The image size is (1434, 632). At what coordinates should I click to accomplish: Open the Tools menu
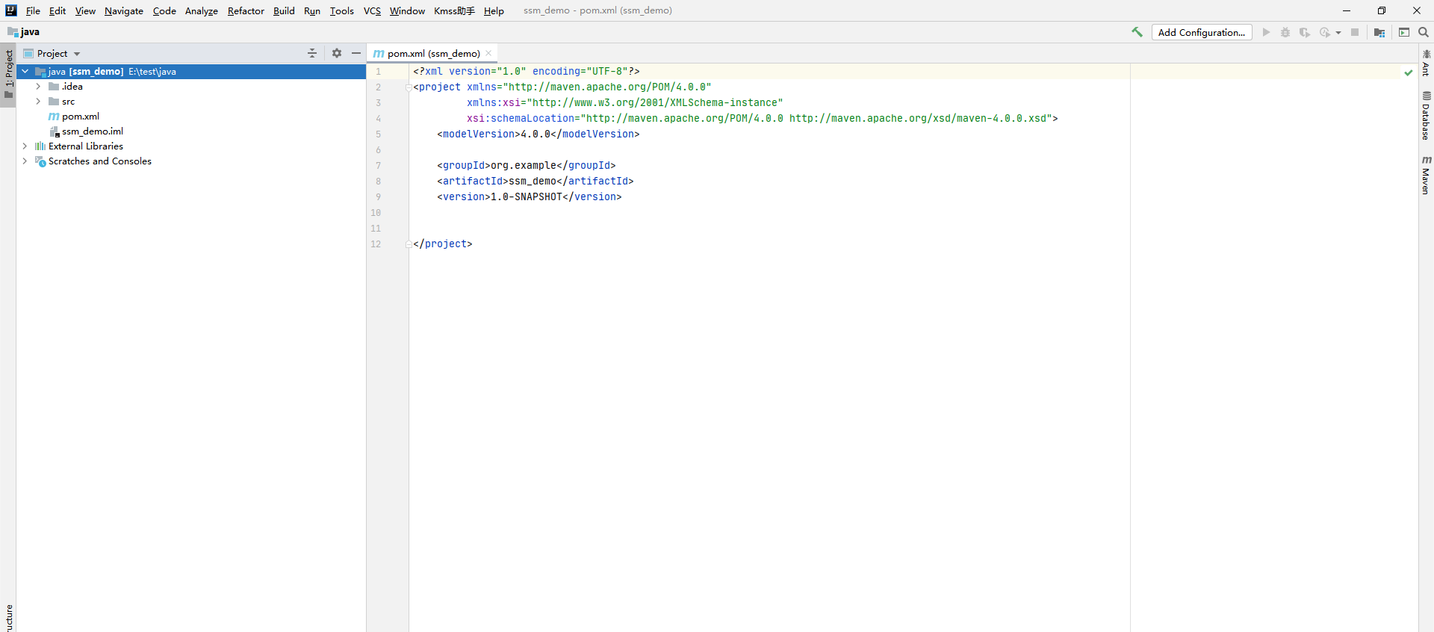(342, 10)
